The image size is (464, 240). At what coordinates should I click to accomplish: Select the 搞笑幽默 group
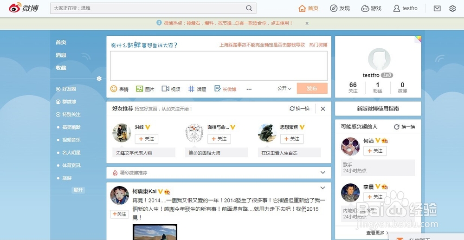[x=71, y=127]
